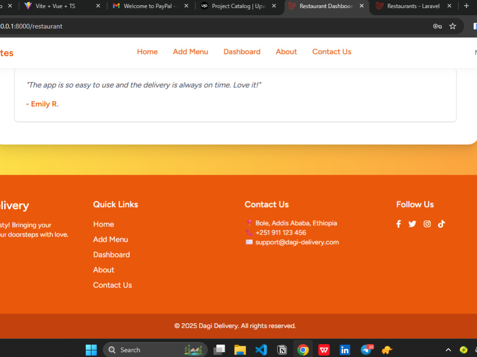
Task: Bookmark this page with the star icon
Action: tap(453, 26)
